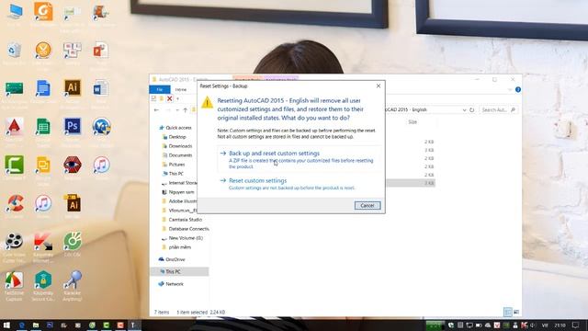Switch Explorer to details view icon
The height and width of the screenshot is (331, 588).
pos(508,312)
